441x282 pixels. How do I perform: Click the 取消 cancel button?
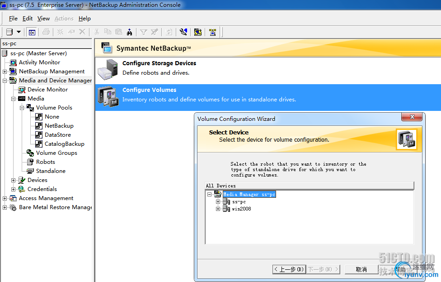point(361,270)
